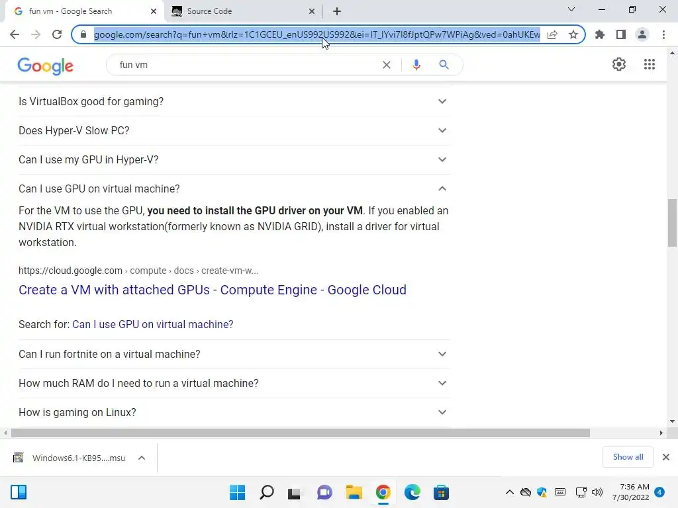The image size is (678, 508).
Task: Open Widgets panel on taskbar
Action: [x=19, y=492]
